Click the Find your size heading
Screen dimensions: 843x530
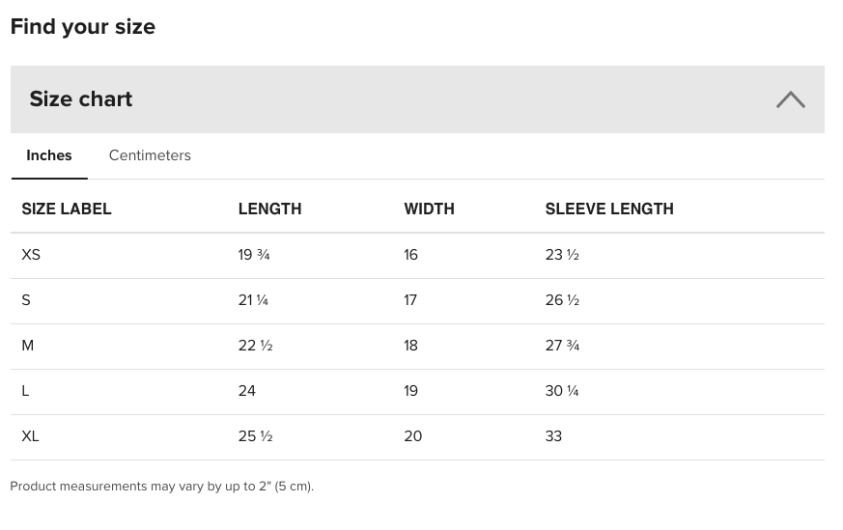tap(83, 27)
